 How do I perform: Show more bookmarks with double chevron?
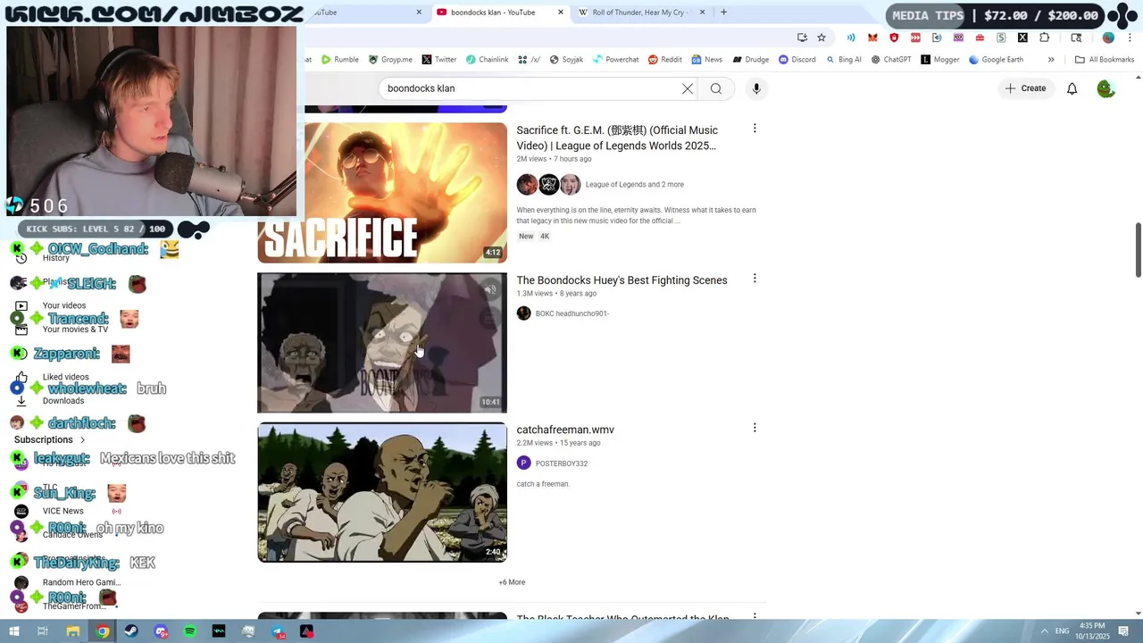coord(1051,60)
